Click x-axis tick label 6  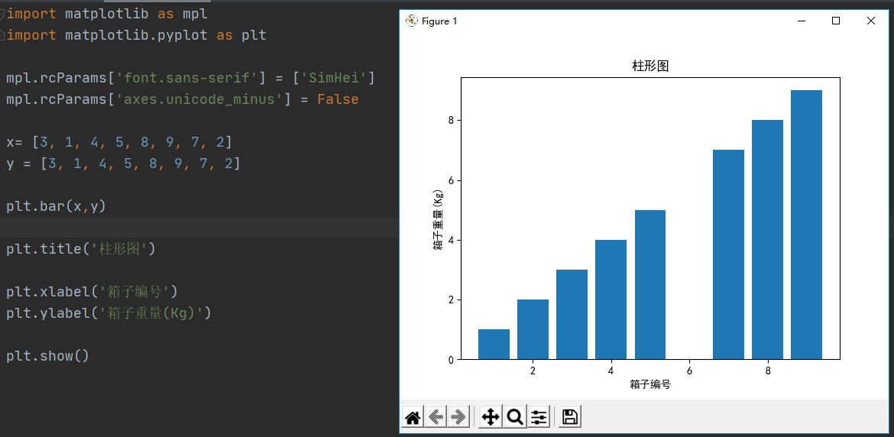[689, 371]
